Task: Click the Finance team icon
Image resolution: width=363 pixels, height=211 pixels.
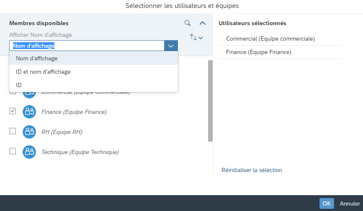Action: pos(29,112)
